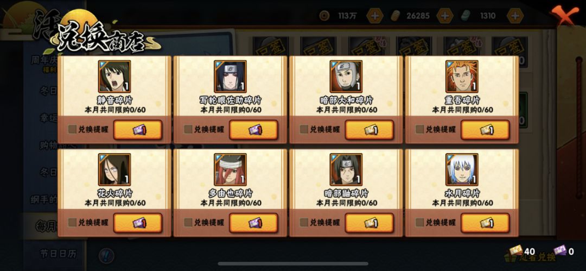
Task: Select the 暗部鼬碎片 character portrait
Action: tap(346, 169)
